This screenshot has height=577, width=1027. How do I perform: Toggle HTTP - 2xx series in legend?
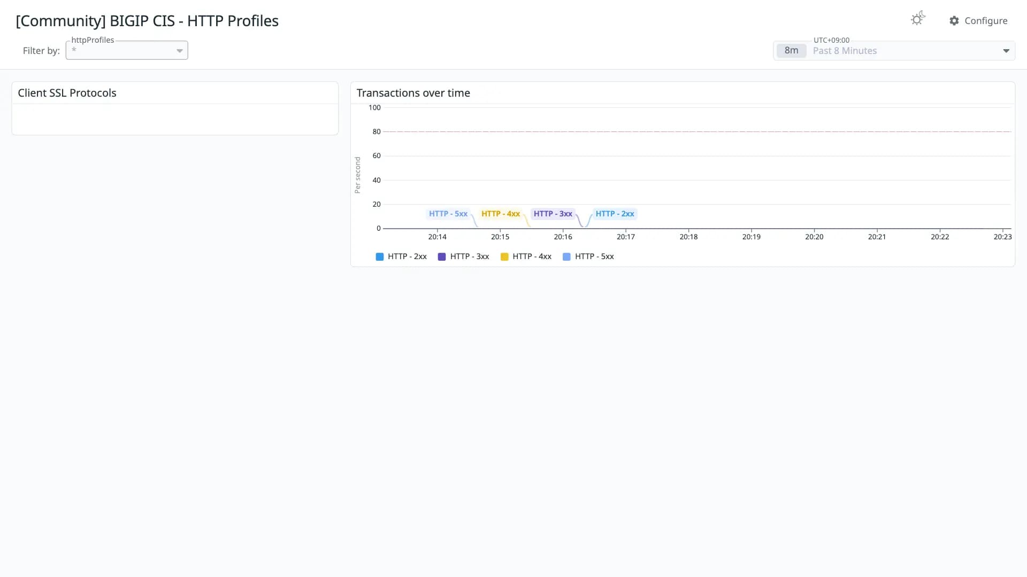(401, 256)
